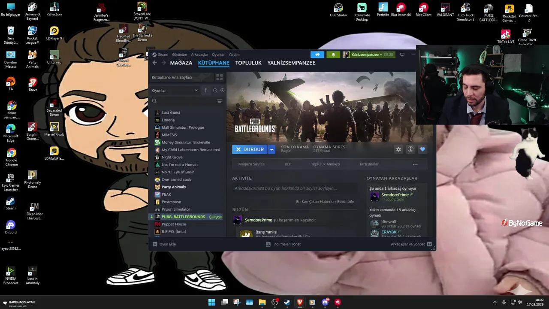Viewport: 549px width, 309px height.
Task: Filter library by ready-to-play icon
Action: (222, 91)
